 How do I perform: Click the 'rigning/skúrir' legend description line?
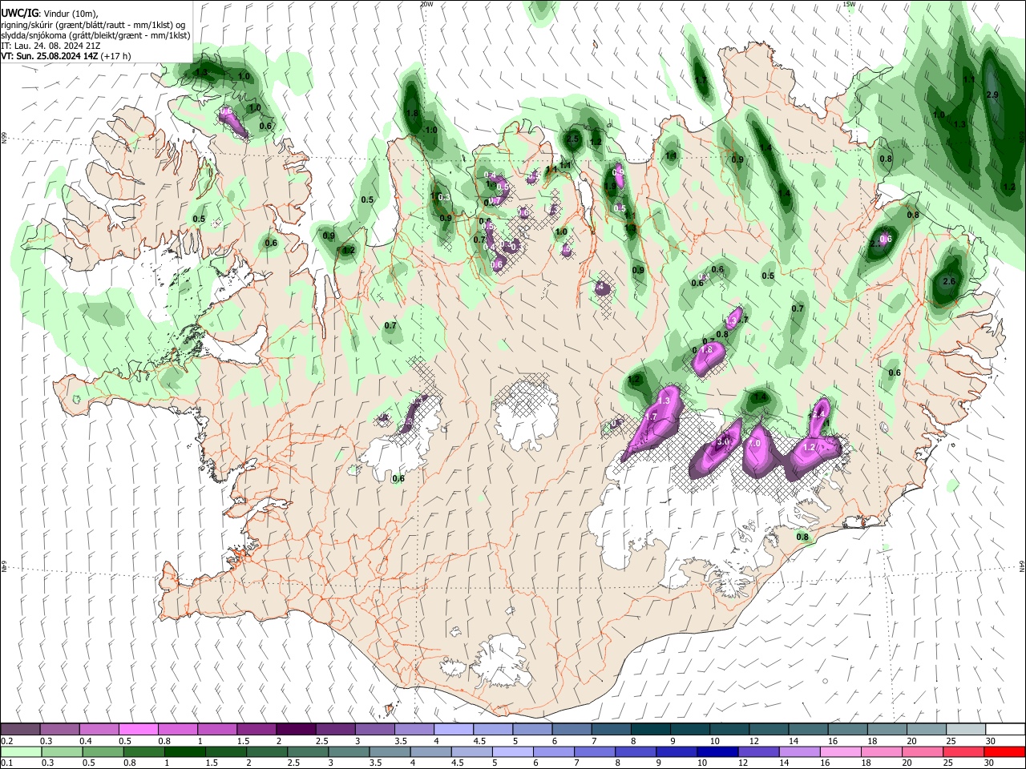click(93, 25)
